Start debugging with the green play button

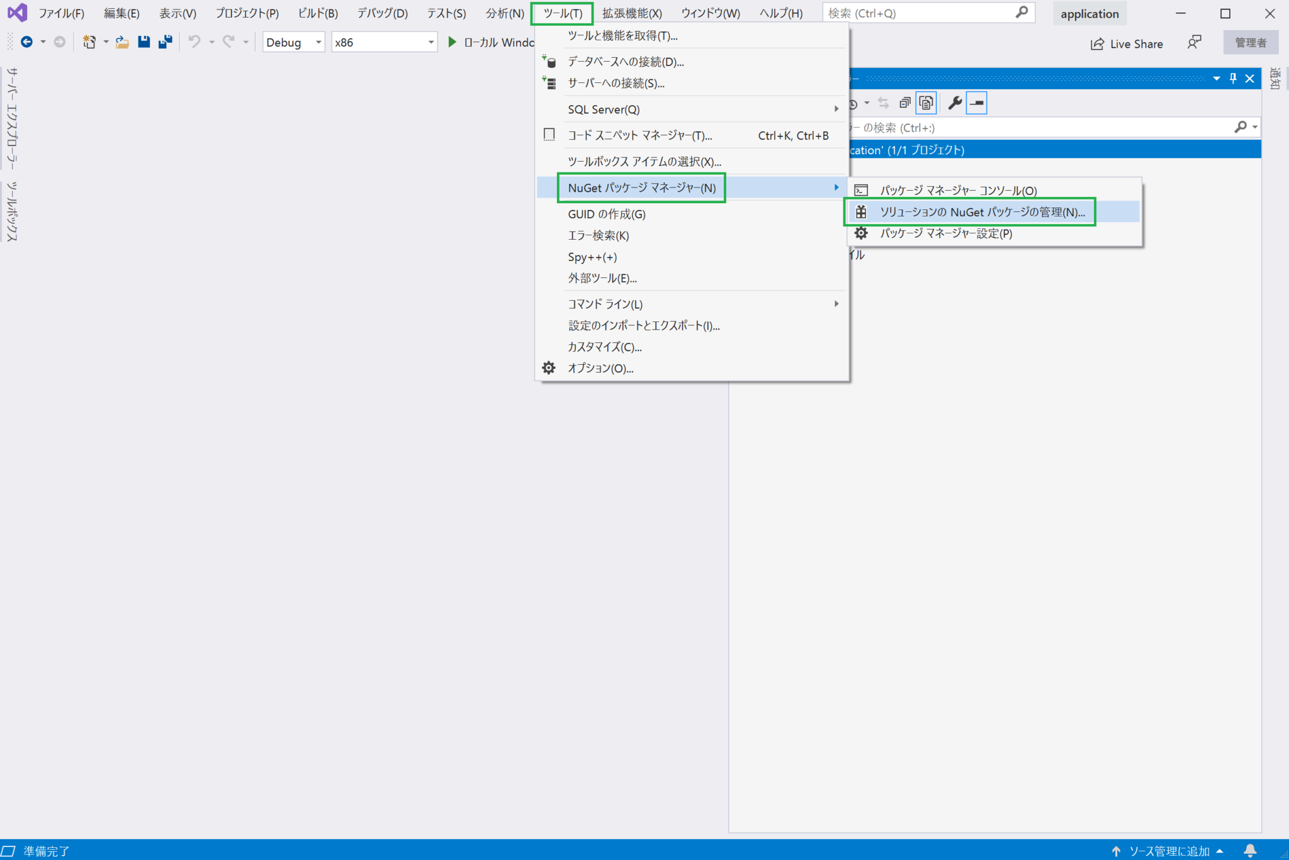453,42
